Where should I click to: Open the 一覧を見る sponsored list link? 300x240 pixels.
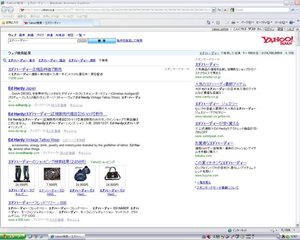[x=203, y=183]
